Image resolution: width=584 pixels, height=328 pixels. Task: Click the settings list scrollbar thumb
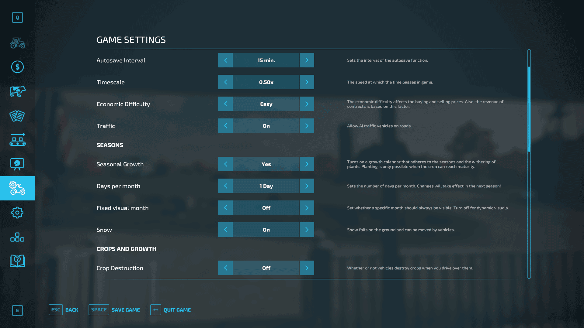[529, 109]
